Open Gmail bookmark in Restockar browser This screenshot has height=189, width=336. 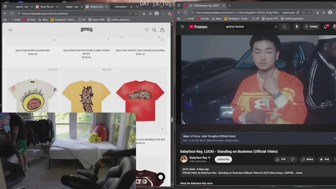15,20
